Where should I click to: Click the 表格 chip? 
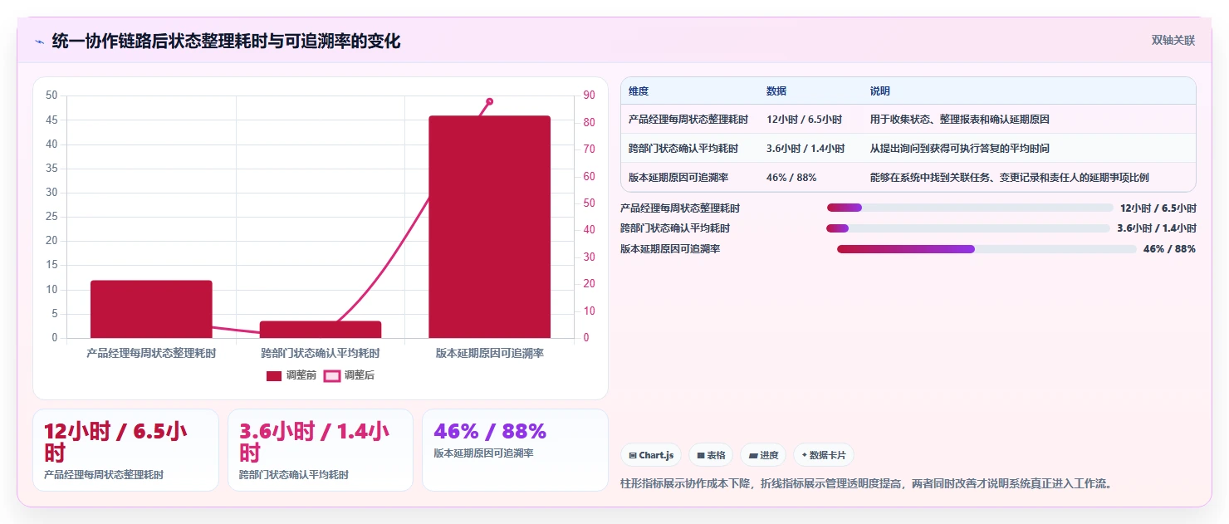tap(710, 455)
